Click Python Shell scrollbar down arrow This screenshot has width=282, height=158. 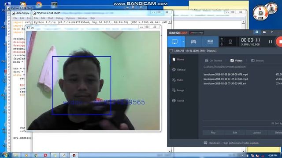tap(170, 151)
